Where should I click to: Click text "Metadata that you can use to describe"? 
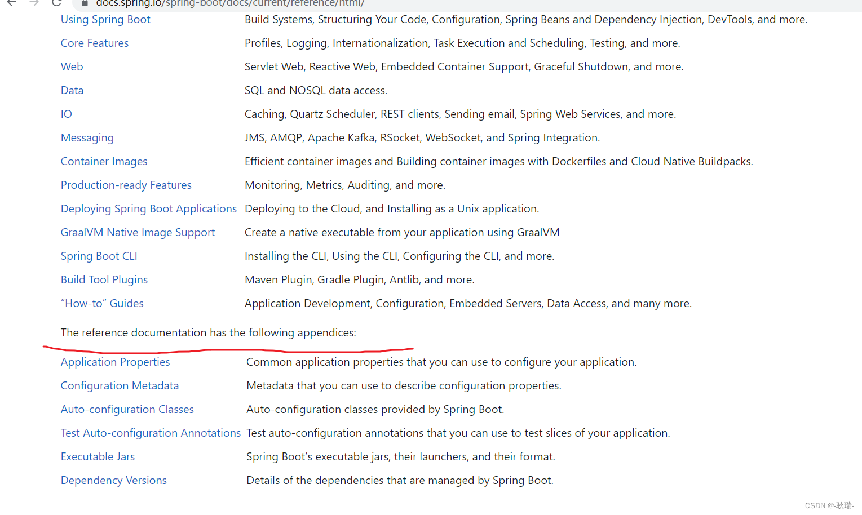coord(342,386)
